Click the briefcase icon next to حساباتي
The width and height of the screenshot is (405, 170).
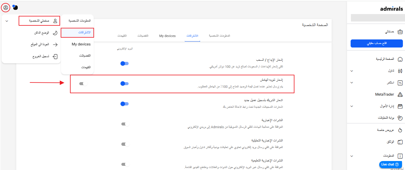[400, 32]
